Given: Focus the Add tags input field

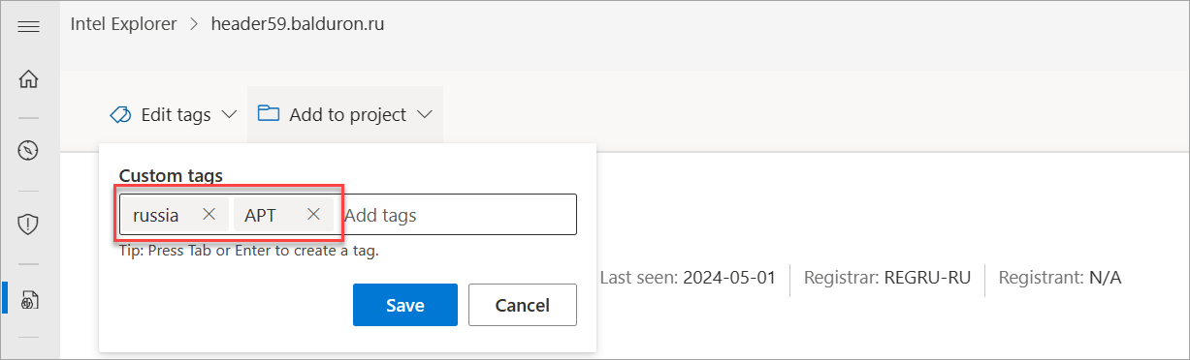Looking at the screenshot, I should [456, 215].
